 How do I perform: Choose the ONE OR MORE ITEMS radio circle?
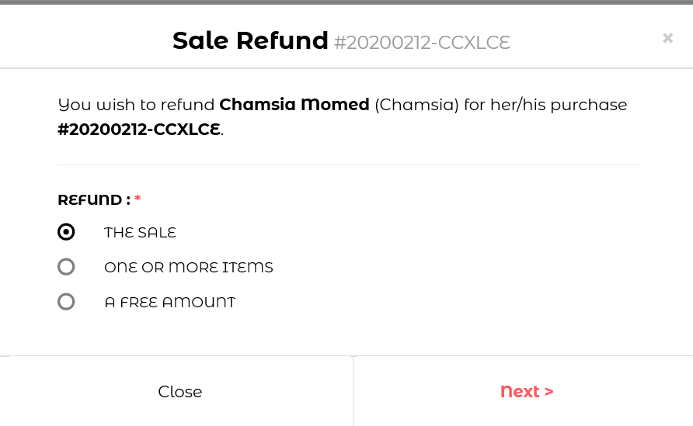point(66,267)
